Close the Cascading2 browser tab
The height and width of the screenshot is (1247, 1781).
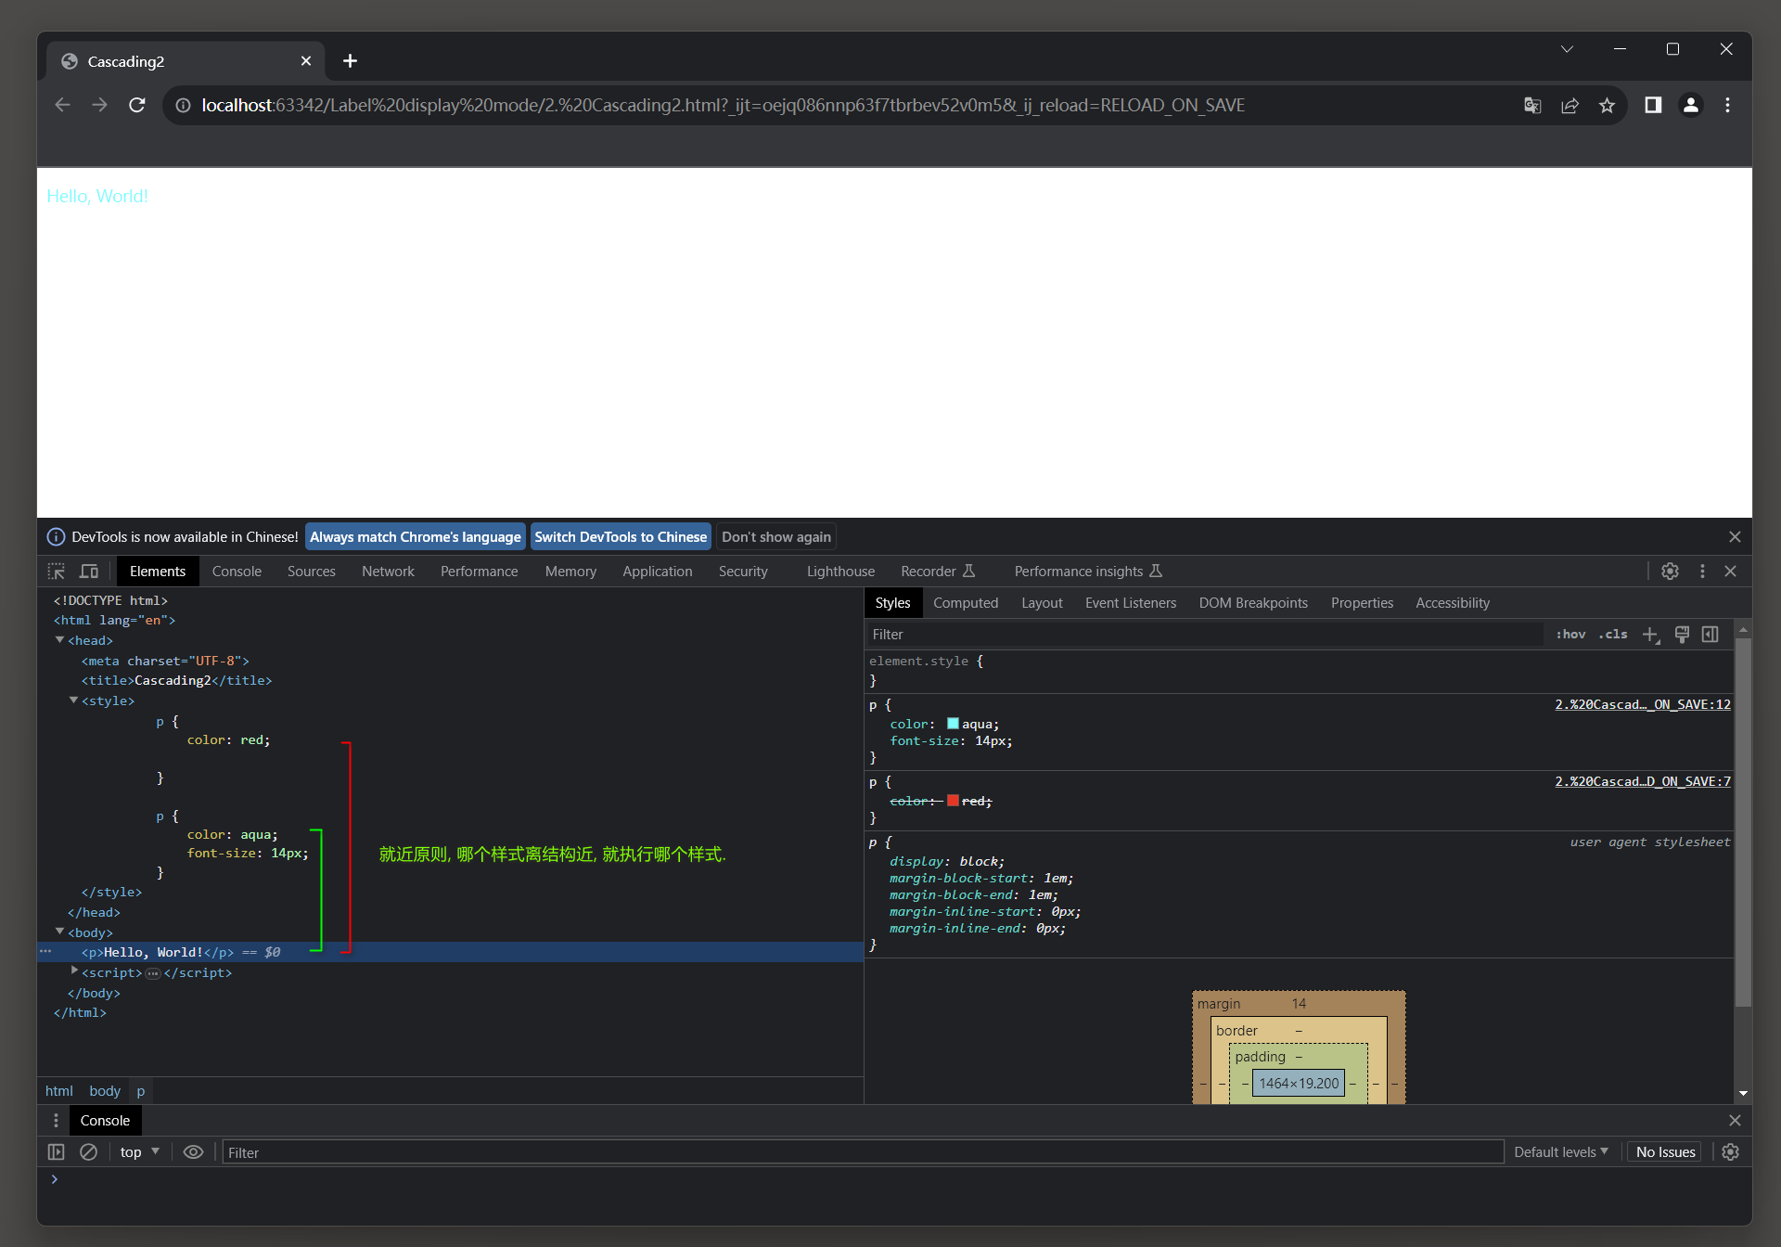coord(306,61)
